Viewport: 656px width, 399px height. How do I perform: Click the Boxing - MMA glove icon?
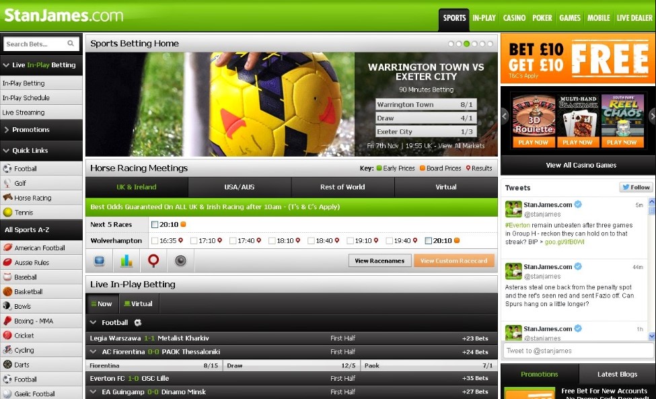tap(7, 321)
